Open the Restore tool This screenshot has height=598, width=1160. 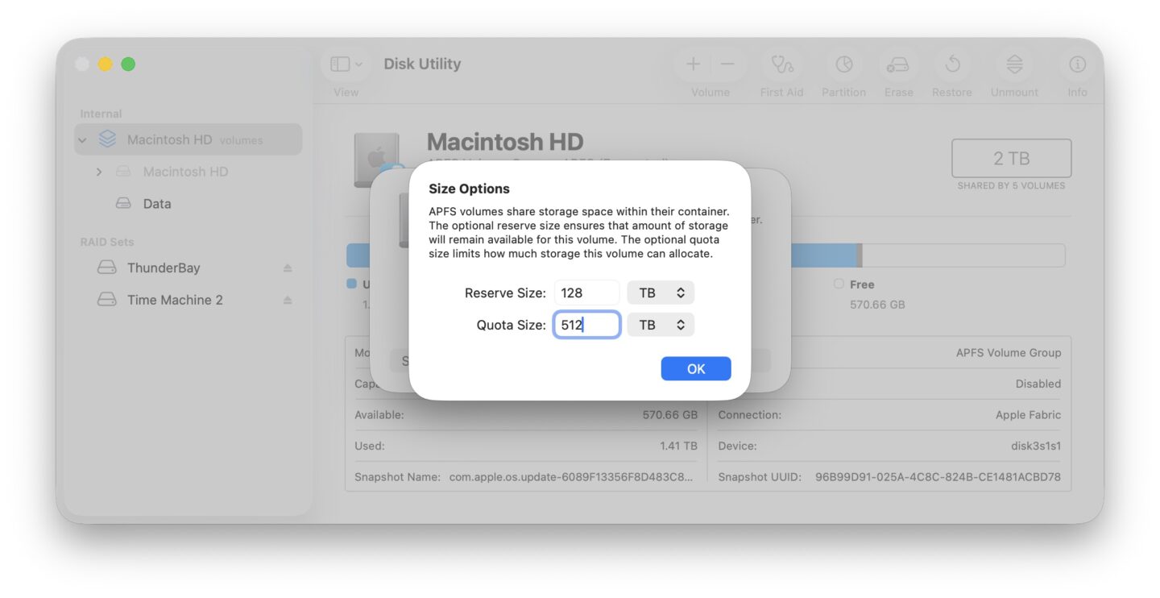click(951, 64)
